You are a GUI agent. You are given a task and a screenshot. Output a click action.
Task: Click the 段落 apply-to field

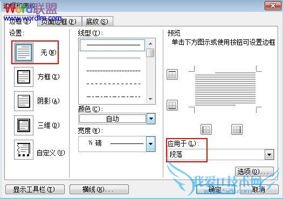click(x=216, y=155)
